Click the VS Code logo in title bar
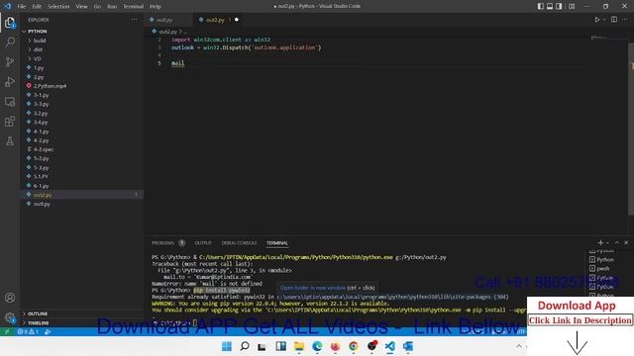 point(8,6)
